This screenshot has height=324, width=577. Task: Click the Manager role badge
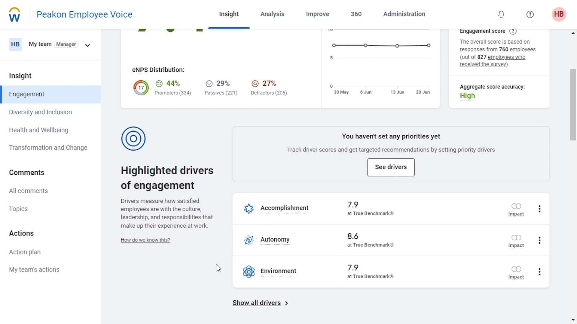[x=66, y=44]
